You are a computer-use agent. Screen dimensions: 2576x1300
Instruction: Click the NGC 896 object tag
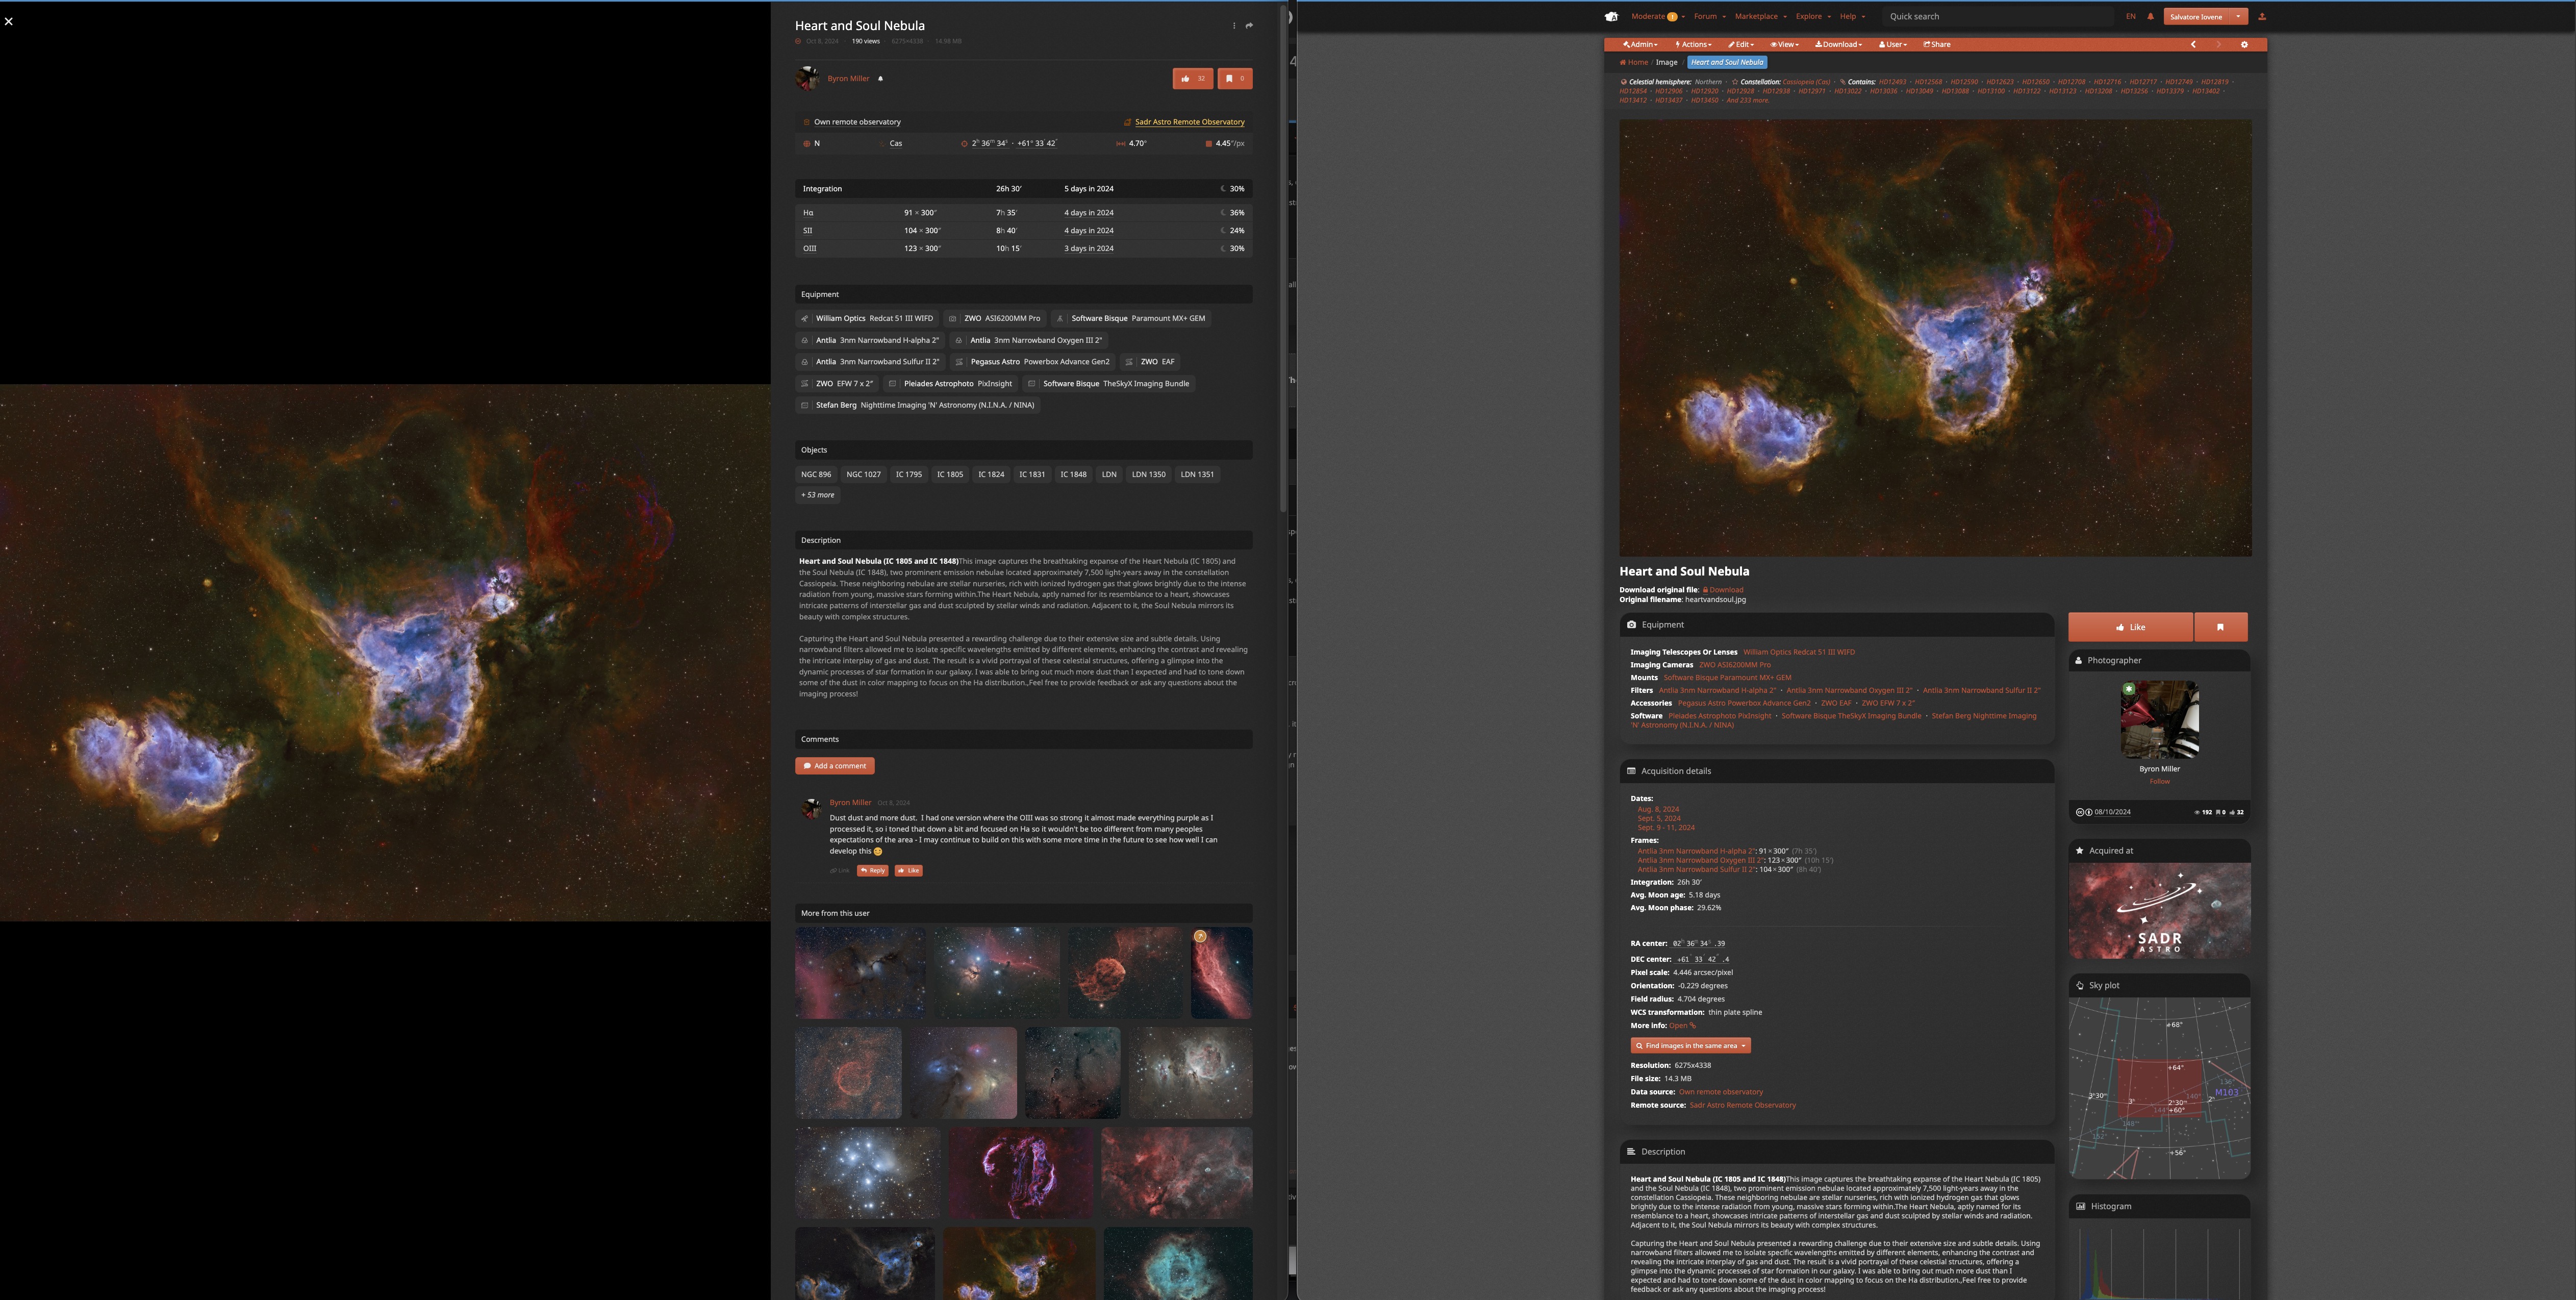815,474
